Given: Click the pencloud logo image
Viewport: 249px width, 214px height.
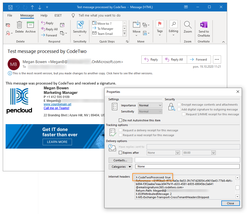Looking at the screenshot, I should click(x=19, y=101).
